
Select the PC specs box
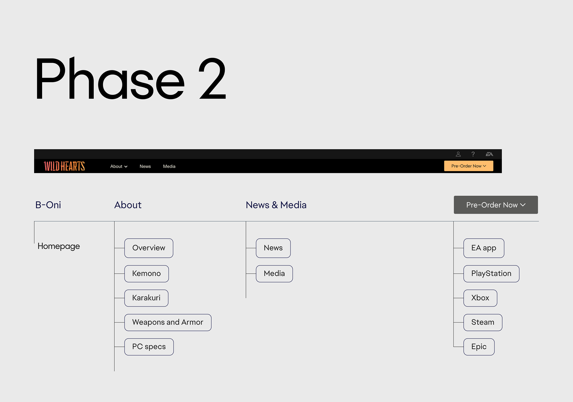tap(149, 347)
